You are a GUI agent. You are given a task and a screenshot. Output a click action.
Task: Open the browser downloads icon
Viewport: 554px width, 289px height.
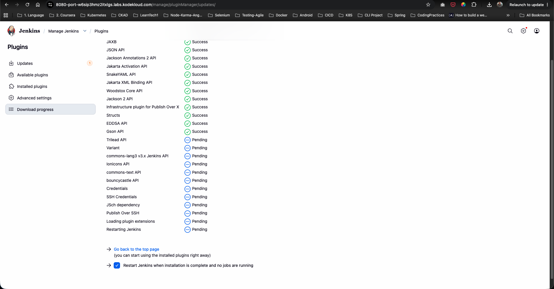tap(489, 5)
